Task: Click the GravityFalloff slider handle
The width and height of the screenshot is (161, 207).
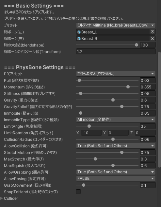Action: [x=122, y=106]
